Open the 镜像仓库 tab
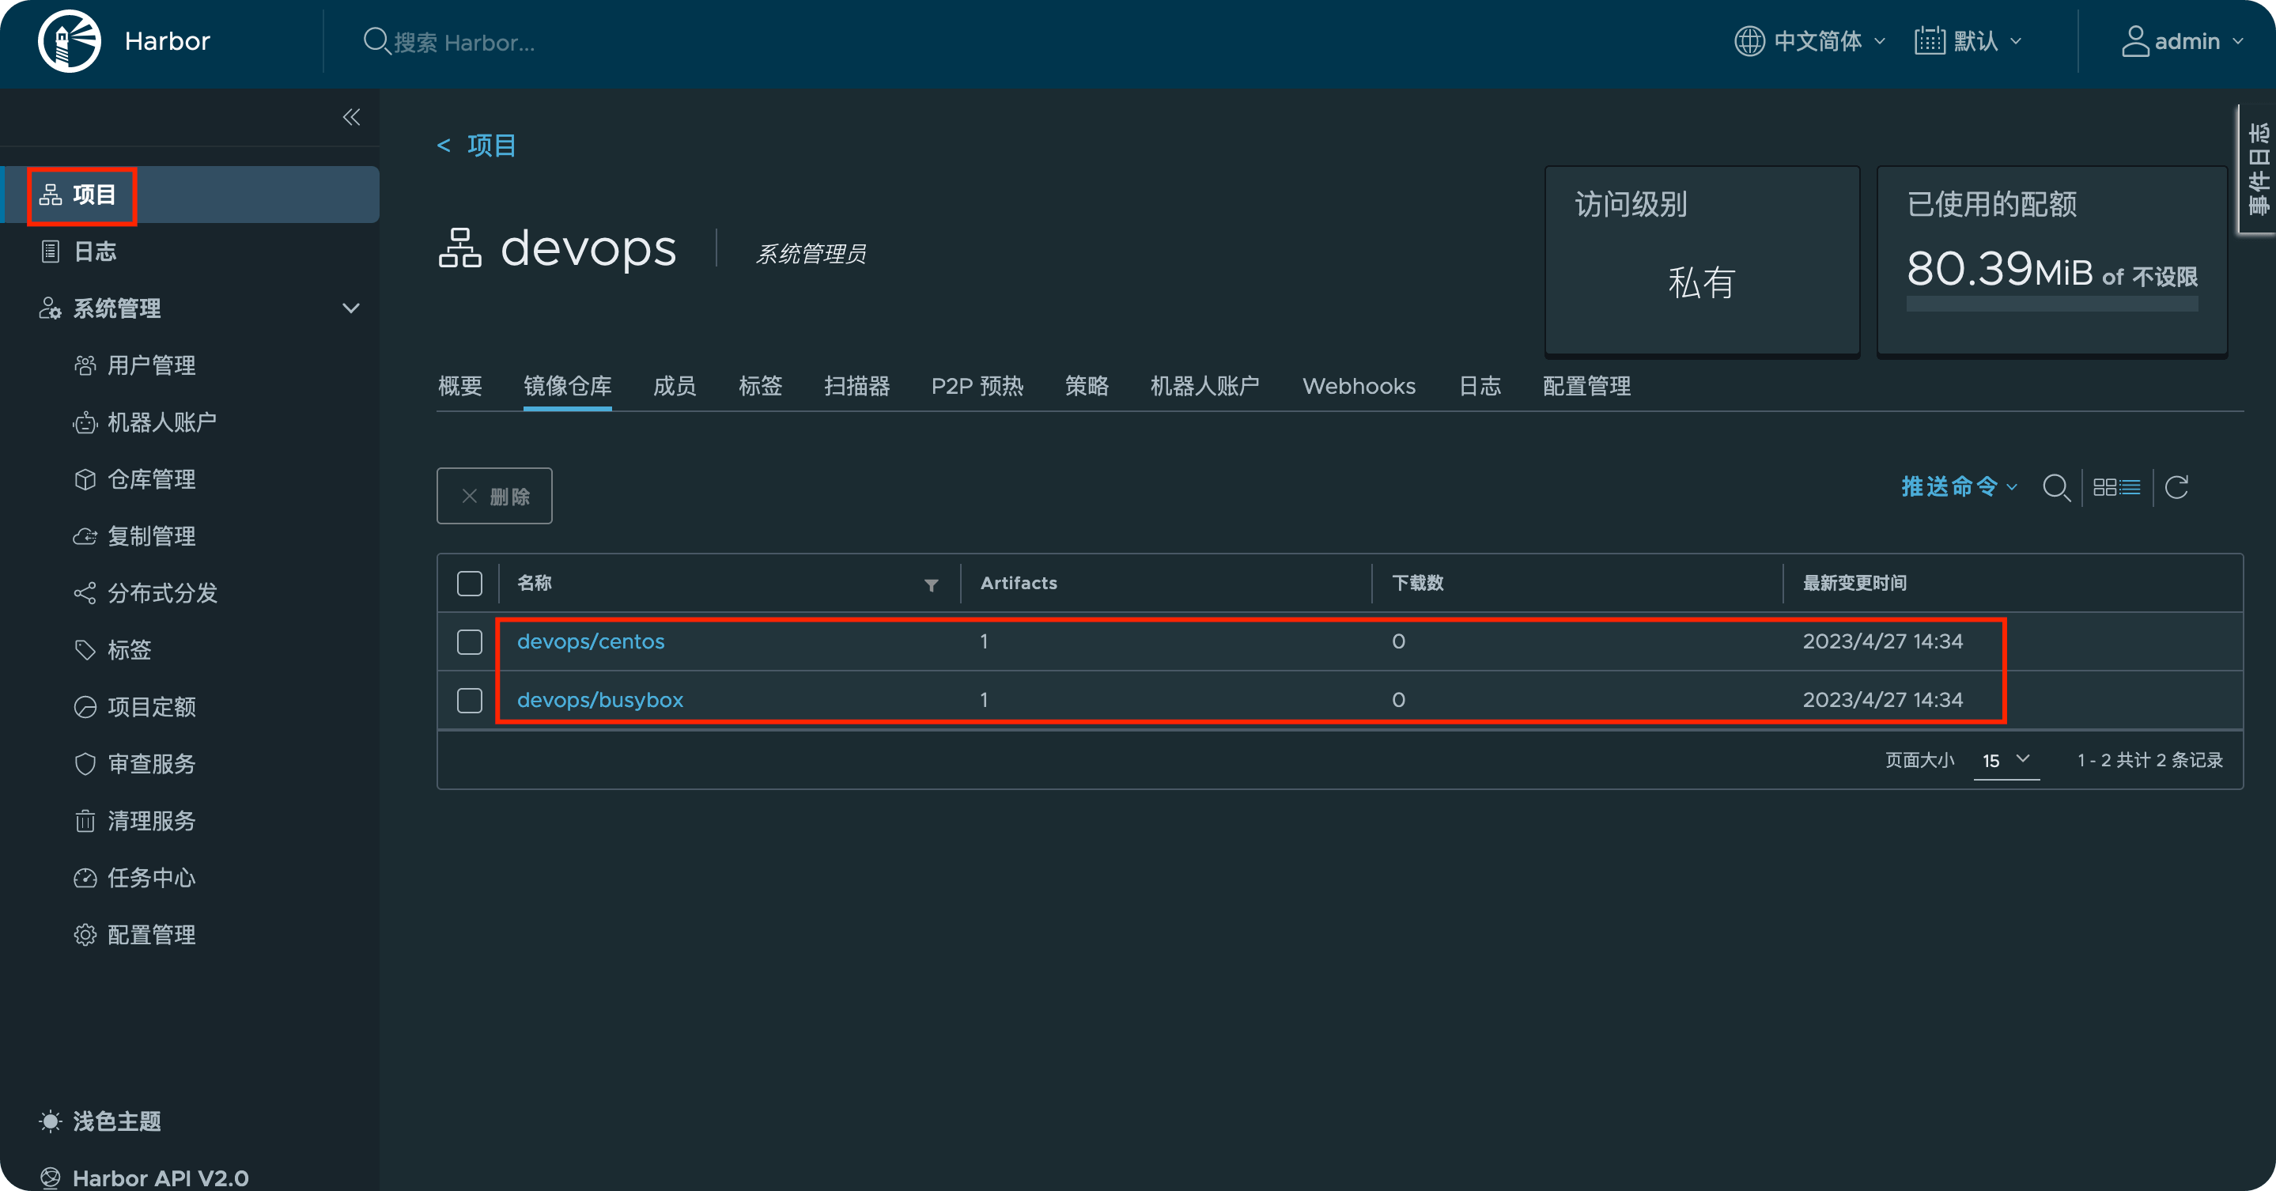 coord(567,386)
